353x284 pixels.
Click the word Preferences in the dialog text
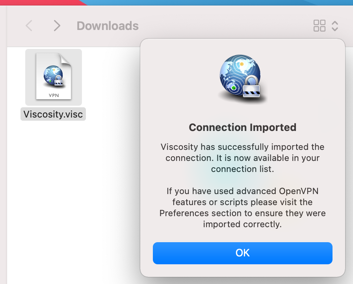[x=183, y=213]
